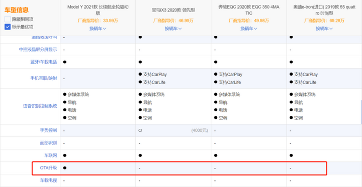
Task: Open 换辆车 dropdown under 奥迪e-tron
Action: pyautogui.click(x=324, y=29)
